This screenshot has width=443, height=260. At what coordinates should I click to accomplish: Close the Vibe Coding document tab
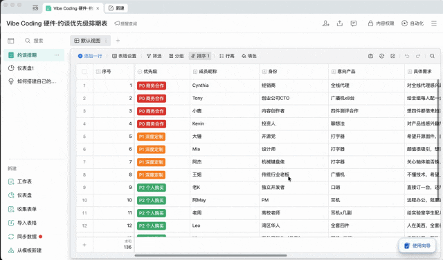pyautogui.click(x=98, y=8)
